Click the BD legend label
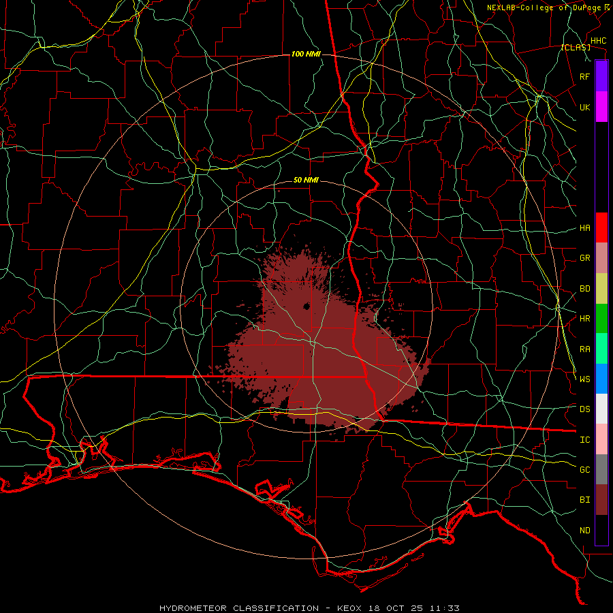The image size is (613, 613). [x=585, y=289]
